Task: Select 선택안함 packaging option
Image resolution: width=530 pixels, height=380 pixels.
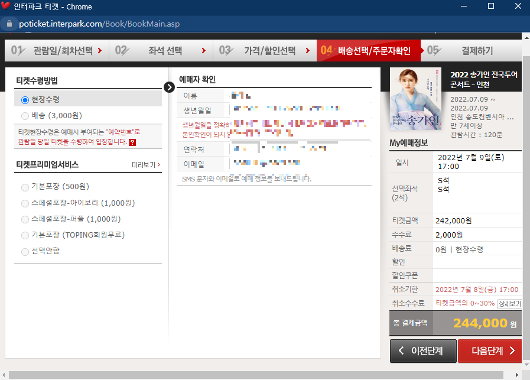Action: (x=25, y=252)
